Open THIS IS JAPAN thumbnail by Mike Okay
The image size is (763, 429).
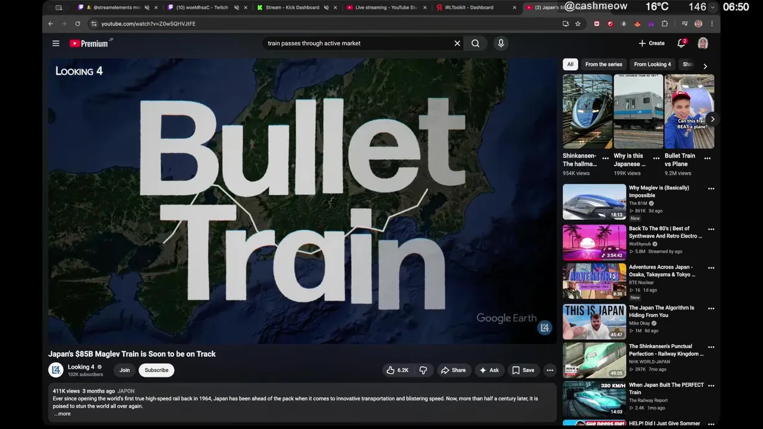(594, 322)
